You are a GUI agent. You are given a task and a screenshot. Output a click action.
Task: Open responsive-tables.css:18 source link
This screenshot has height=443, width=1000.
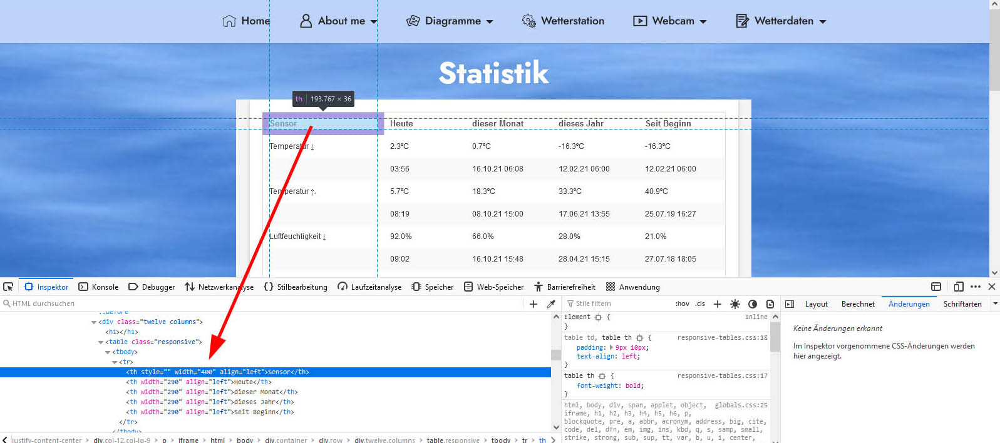[722, 338]
